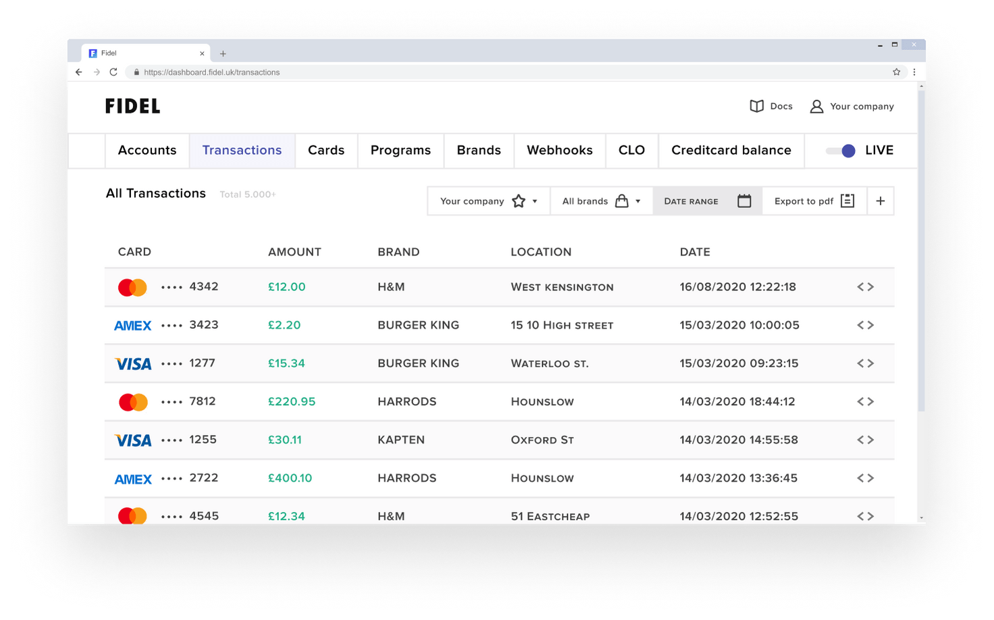
Task: Click the AMEX icon on card 2722
Action: 132,478
